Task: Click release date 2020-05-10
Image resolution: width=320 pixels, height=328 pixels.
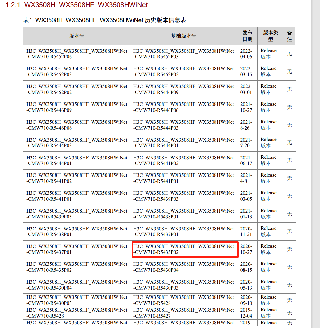Action: (246, 300)
